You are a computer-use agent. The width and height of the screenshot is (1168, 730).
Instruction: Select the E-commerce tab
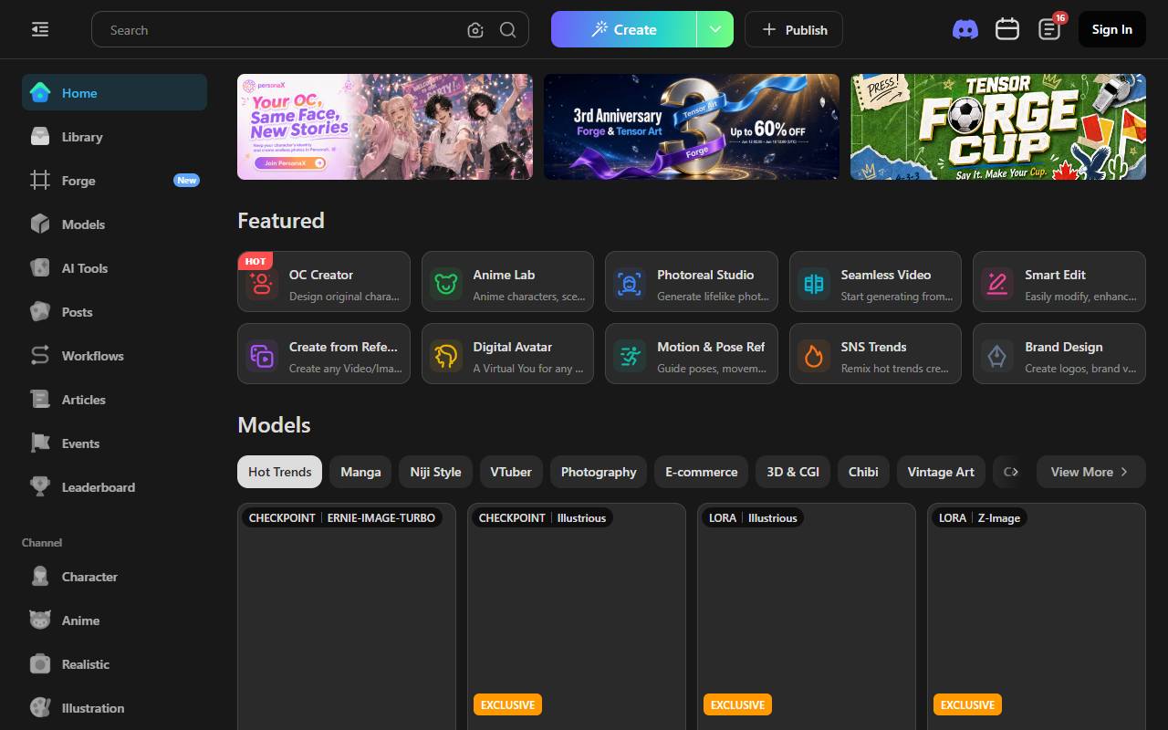coord(701,472)
